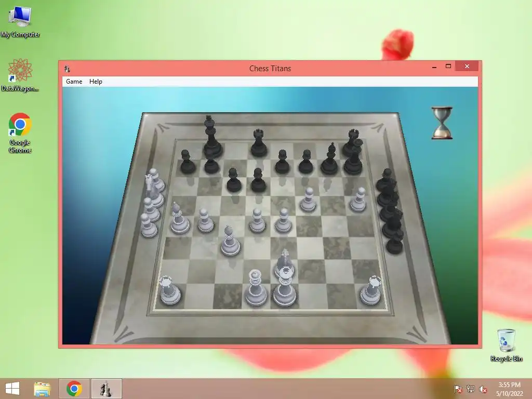
Task: Click the black pawn on e7
Action: 282,162
